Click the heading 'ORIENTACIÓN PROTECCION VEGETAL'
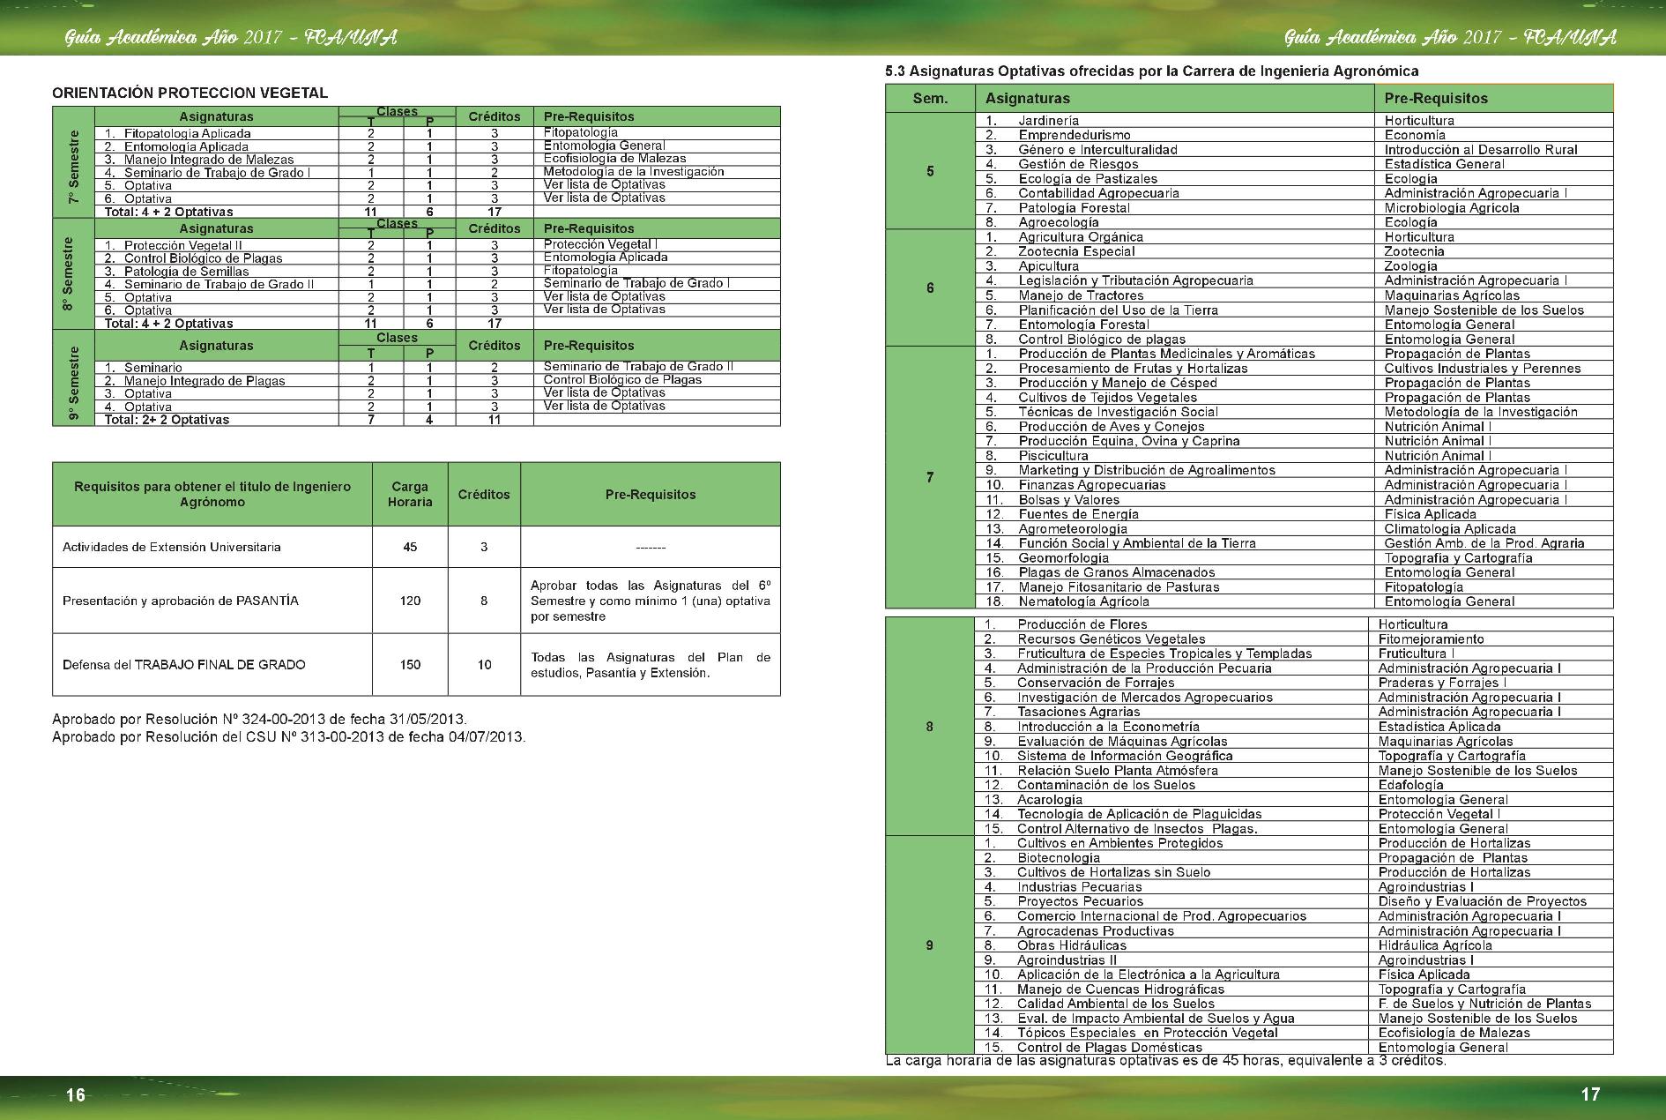The width and height of the screenshot is (1666, 1120). pos(190,93)
